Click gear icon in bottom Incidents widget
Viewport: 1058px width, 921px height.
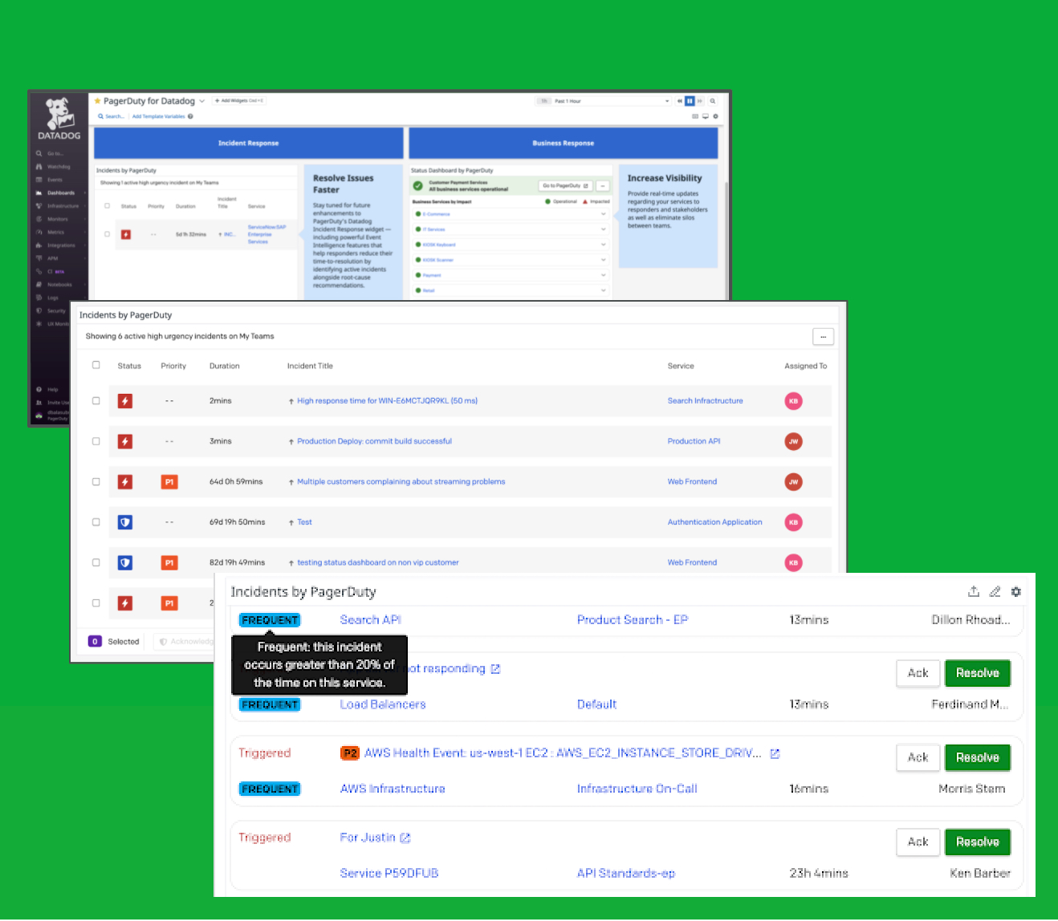point(1016,591)
